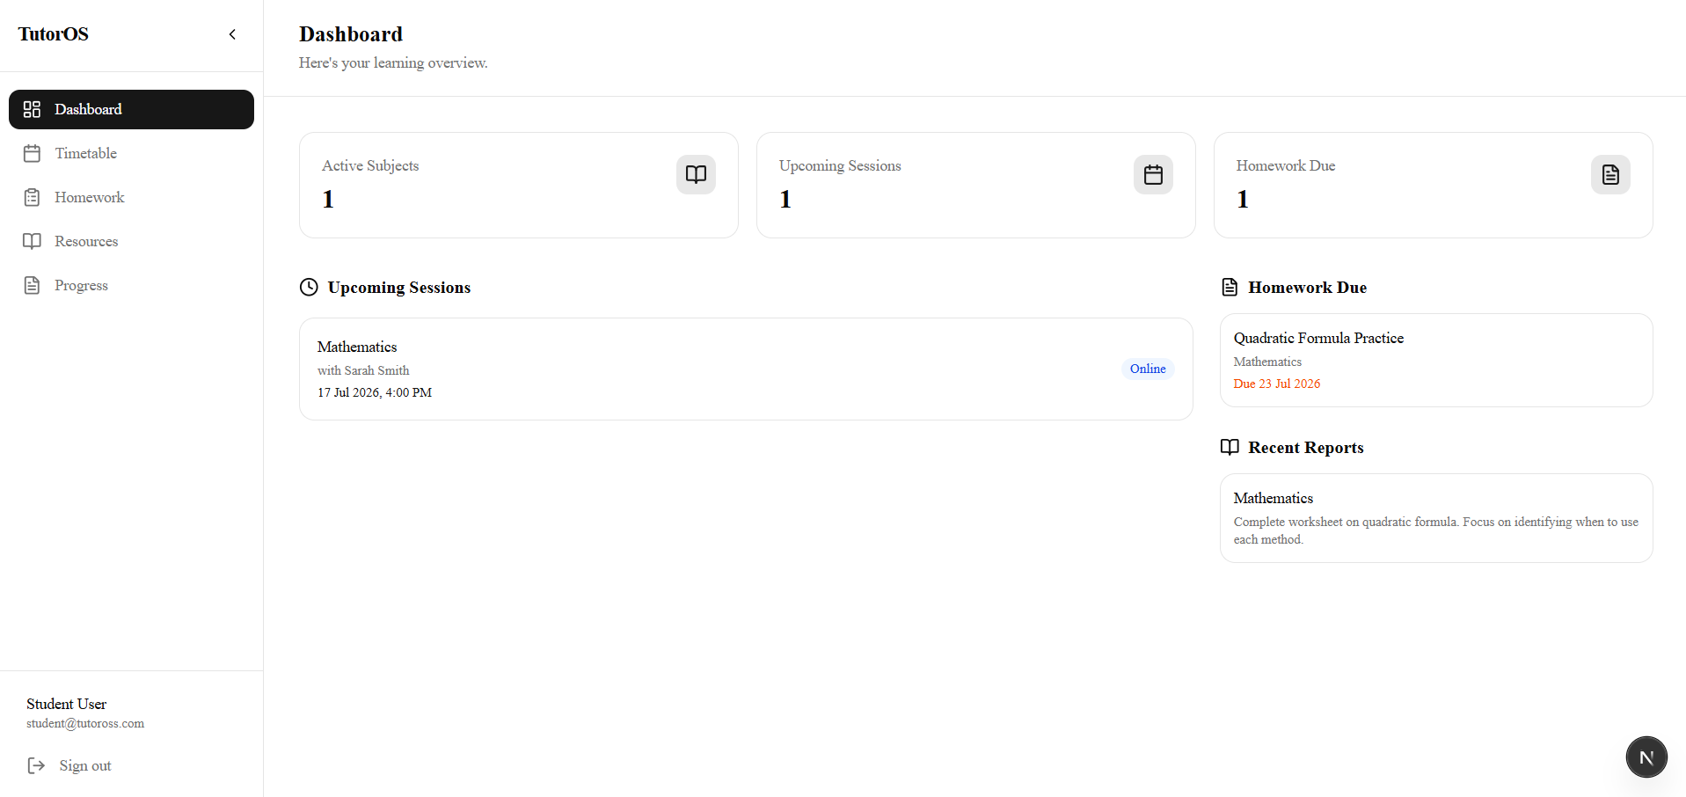Click the calendar icon in Upcoming Sessions card
This screenshot has height=797, width=1686.
click(1153, 174)
